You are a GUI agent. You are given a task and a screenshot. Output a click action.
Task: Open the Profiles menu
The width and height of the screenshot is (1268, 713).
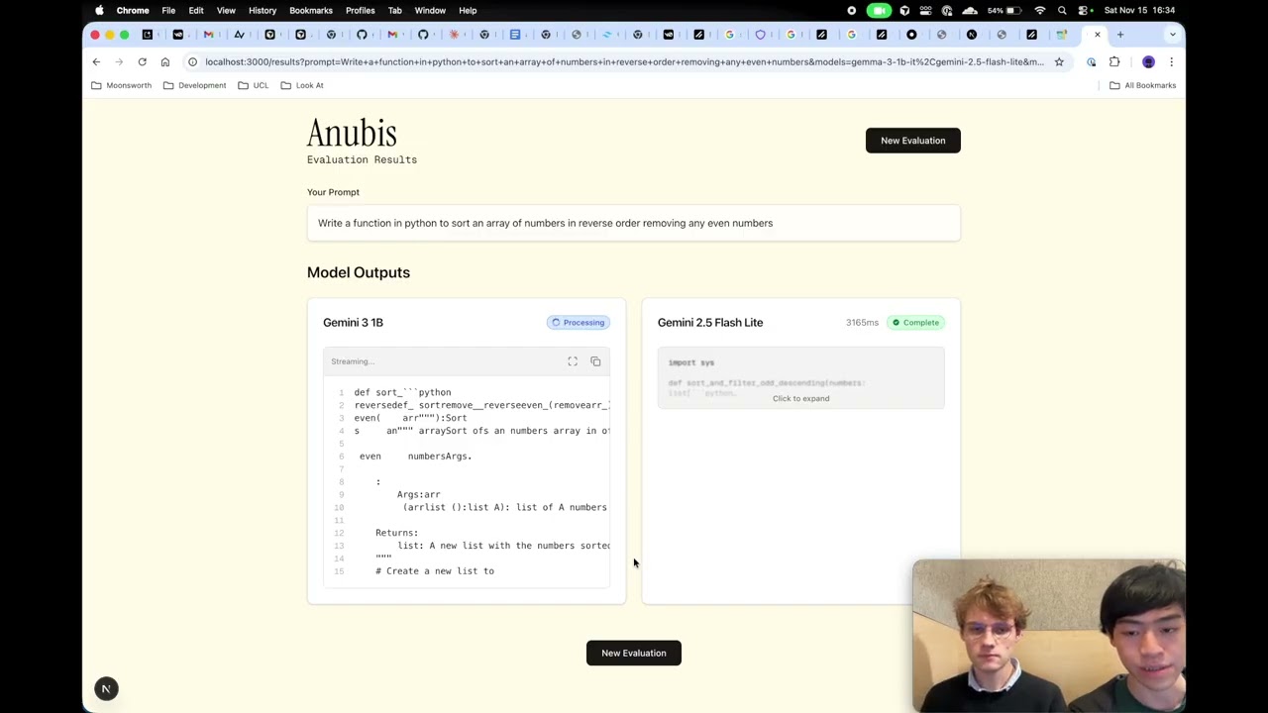click(360, 10)
